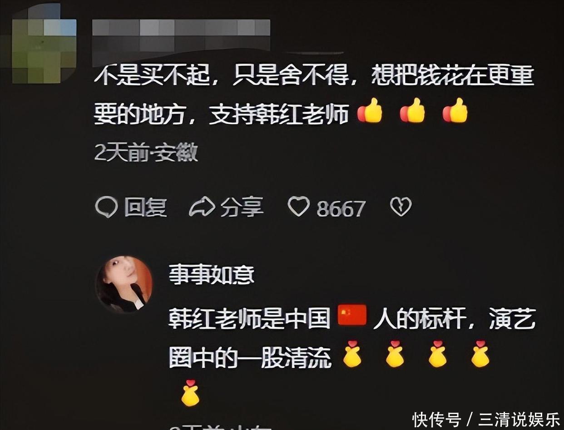Click the reply speech bubble icon
This screenshot has height=430, width=564.
tap(106, 208)
